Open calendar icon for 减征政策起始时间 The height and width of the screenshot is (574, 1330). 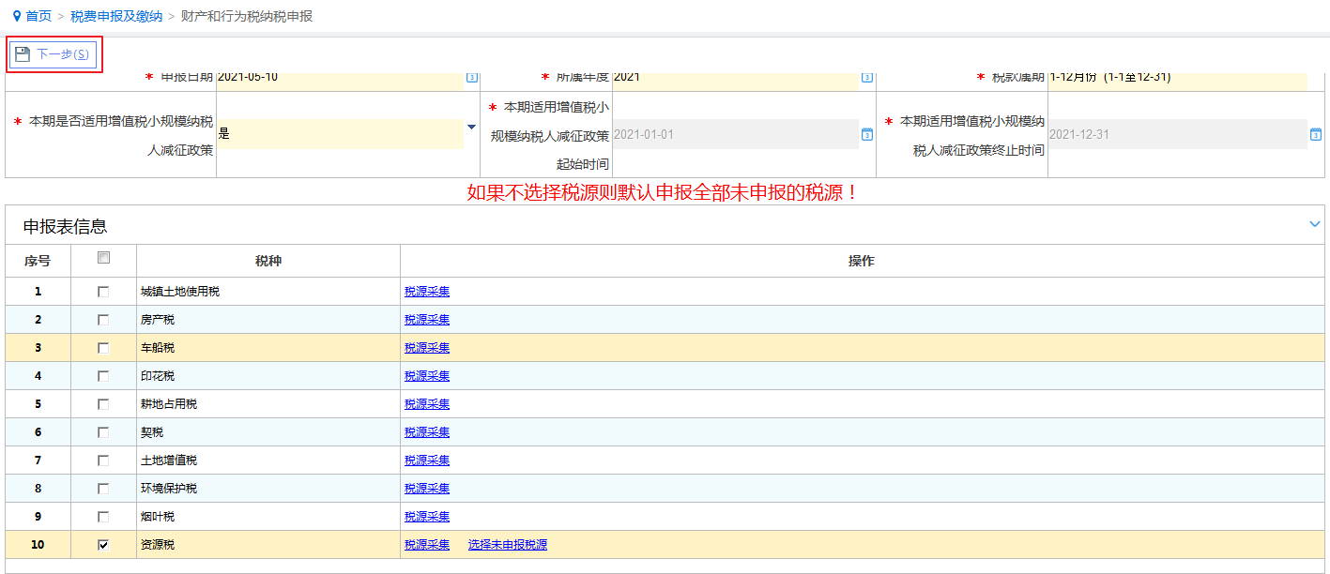coord(867,135)
